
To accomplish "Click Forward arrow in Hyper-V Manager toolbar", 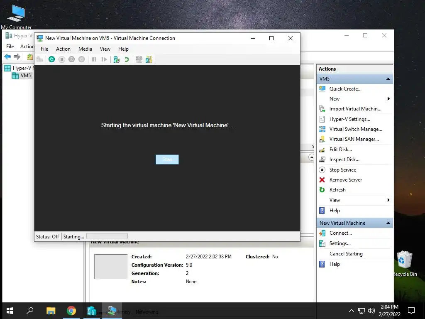I will point(17,56).
